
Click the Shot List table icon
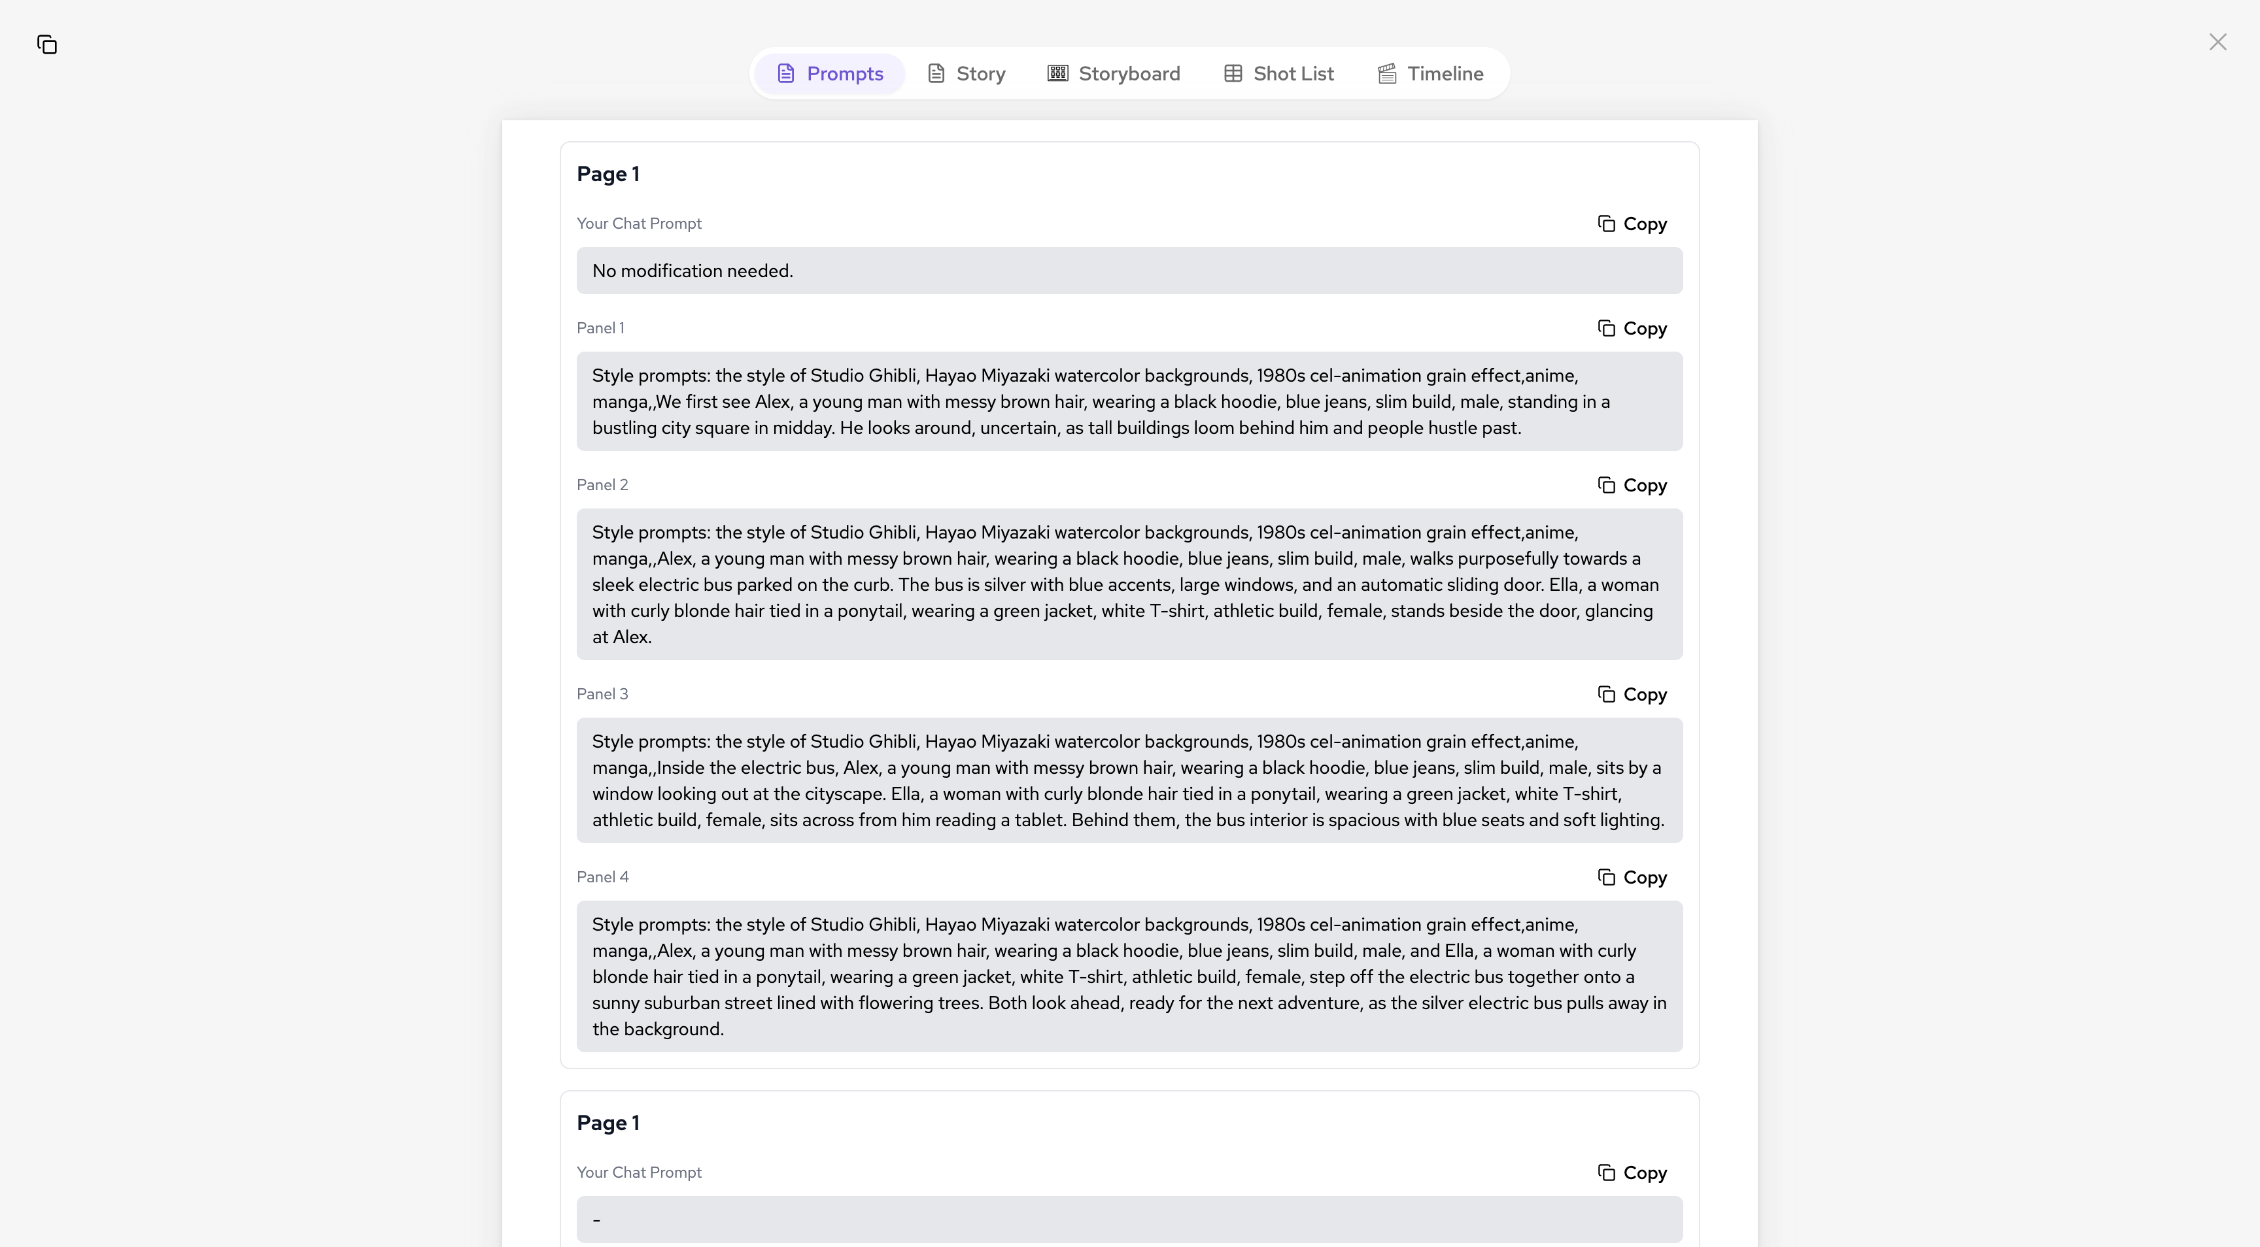tap(1233, 74)
